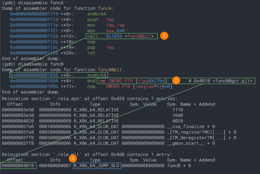Click the orange annotation badge numbered 2
This screenshot has width=260, height=174.
176,80
